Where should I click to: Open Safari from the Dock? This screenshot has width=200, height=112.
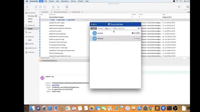50,108
